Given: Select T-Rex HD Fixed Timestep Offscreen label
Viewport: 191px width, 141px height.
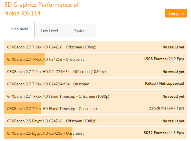Looking at the screenshot, I should (x=59, y=97).
